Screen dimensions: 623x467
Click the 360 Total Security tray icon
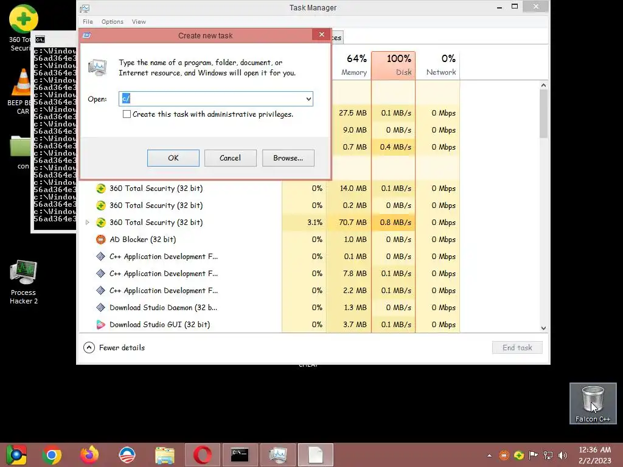click(518, 455)
